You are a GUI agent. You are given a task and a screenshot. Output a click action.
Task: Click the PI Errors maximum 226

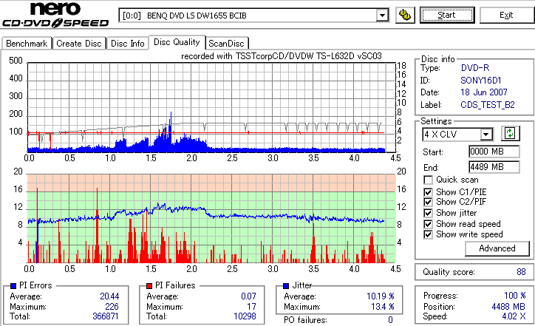112,307
